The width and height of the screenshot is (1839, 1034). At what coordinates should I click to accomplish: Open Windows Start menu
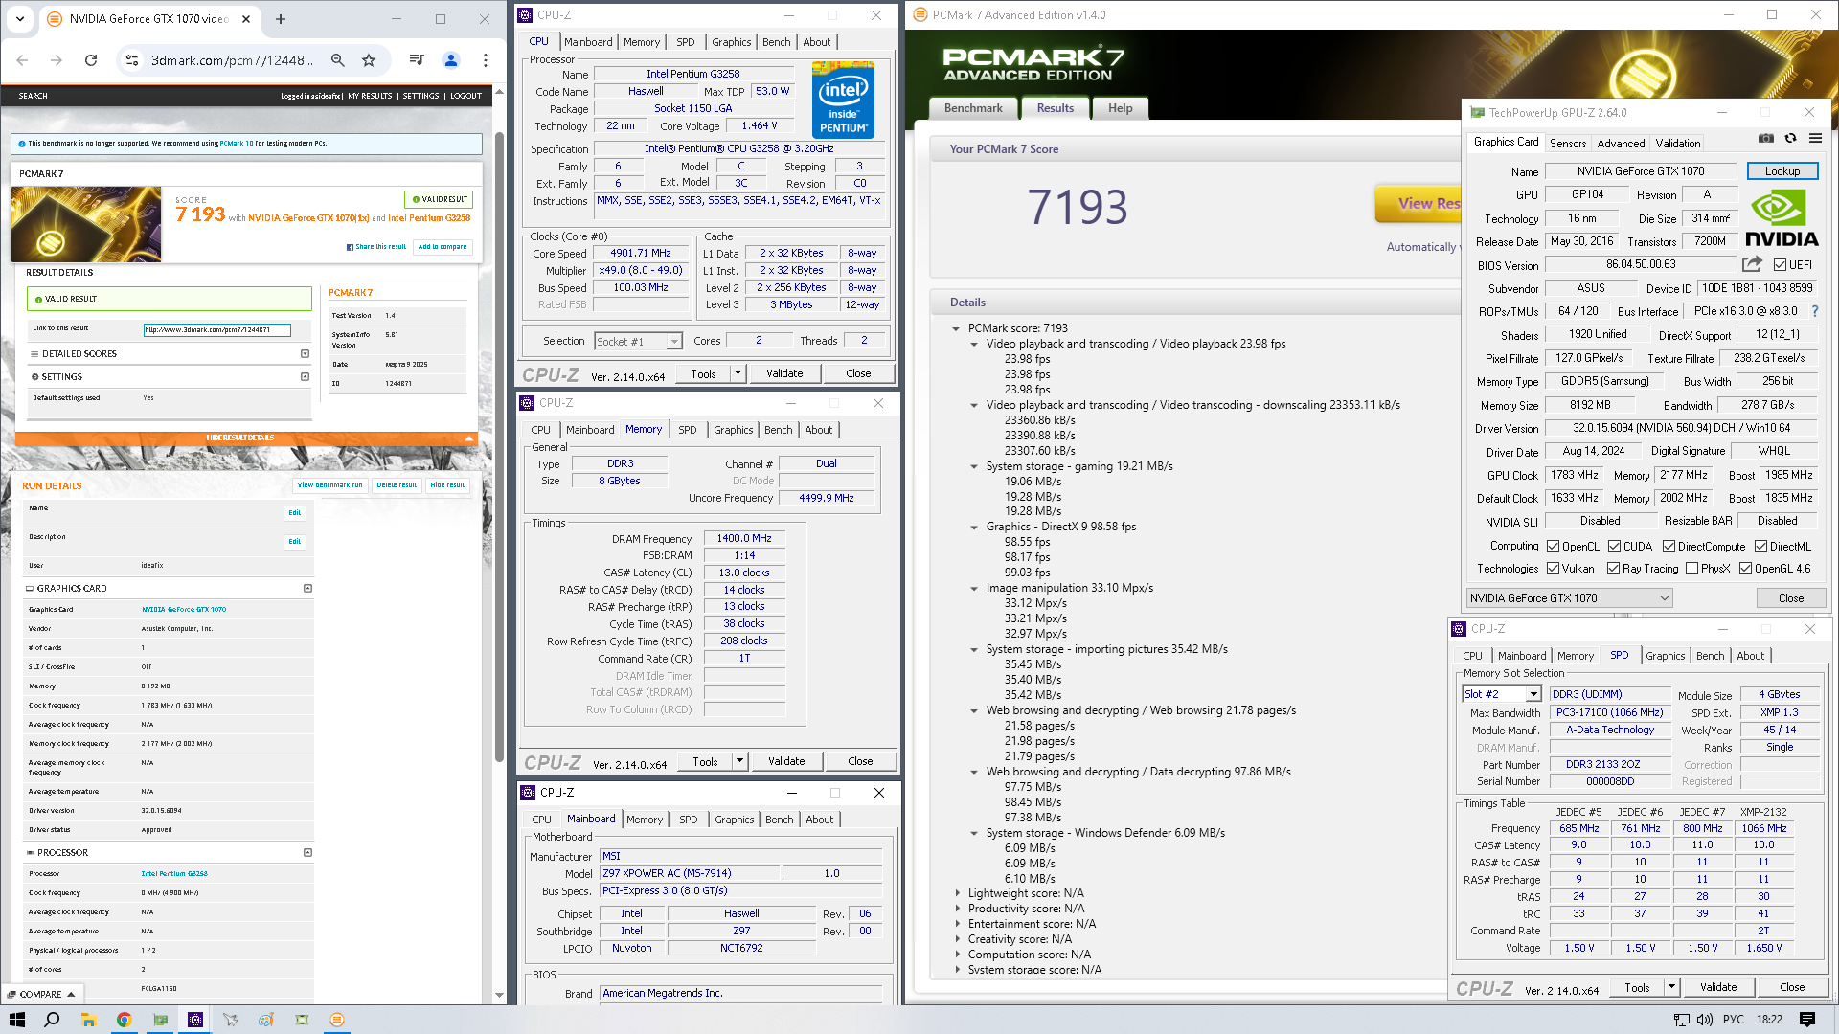(16, 1020)
